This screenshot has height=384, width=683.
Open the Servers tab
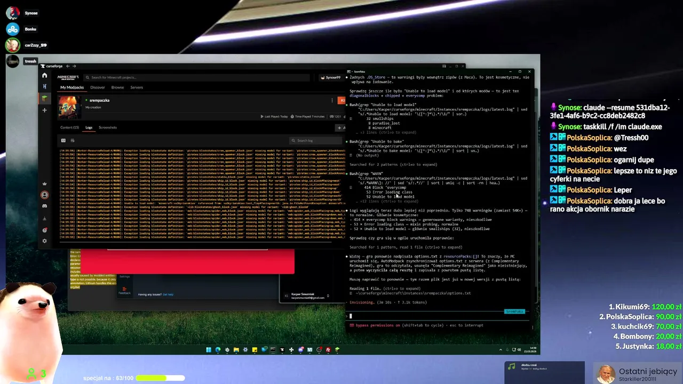tap(137, 87)
